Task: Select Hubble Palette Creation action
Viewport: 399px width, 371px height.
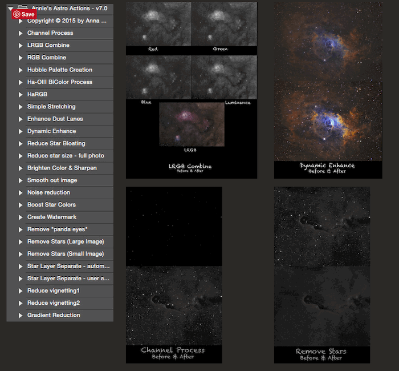Action: tap(59, 70)
